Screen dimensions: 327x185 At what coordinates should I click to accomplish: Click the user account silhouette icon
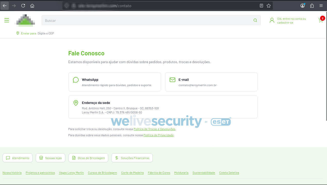coord(272,20)
